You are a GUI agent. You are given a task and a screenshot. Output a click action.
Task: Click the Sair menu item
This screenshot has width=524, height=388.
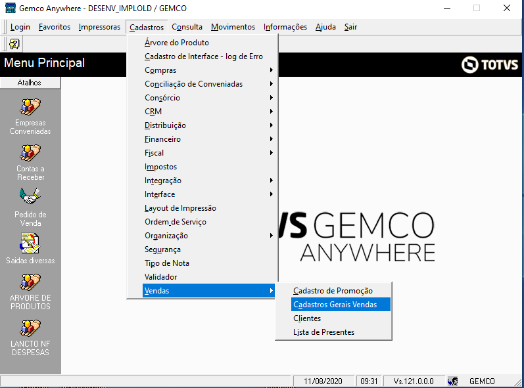point(350,27)
